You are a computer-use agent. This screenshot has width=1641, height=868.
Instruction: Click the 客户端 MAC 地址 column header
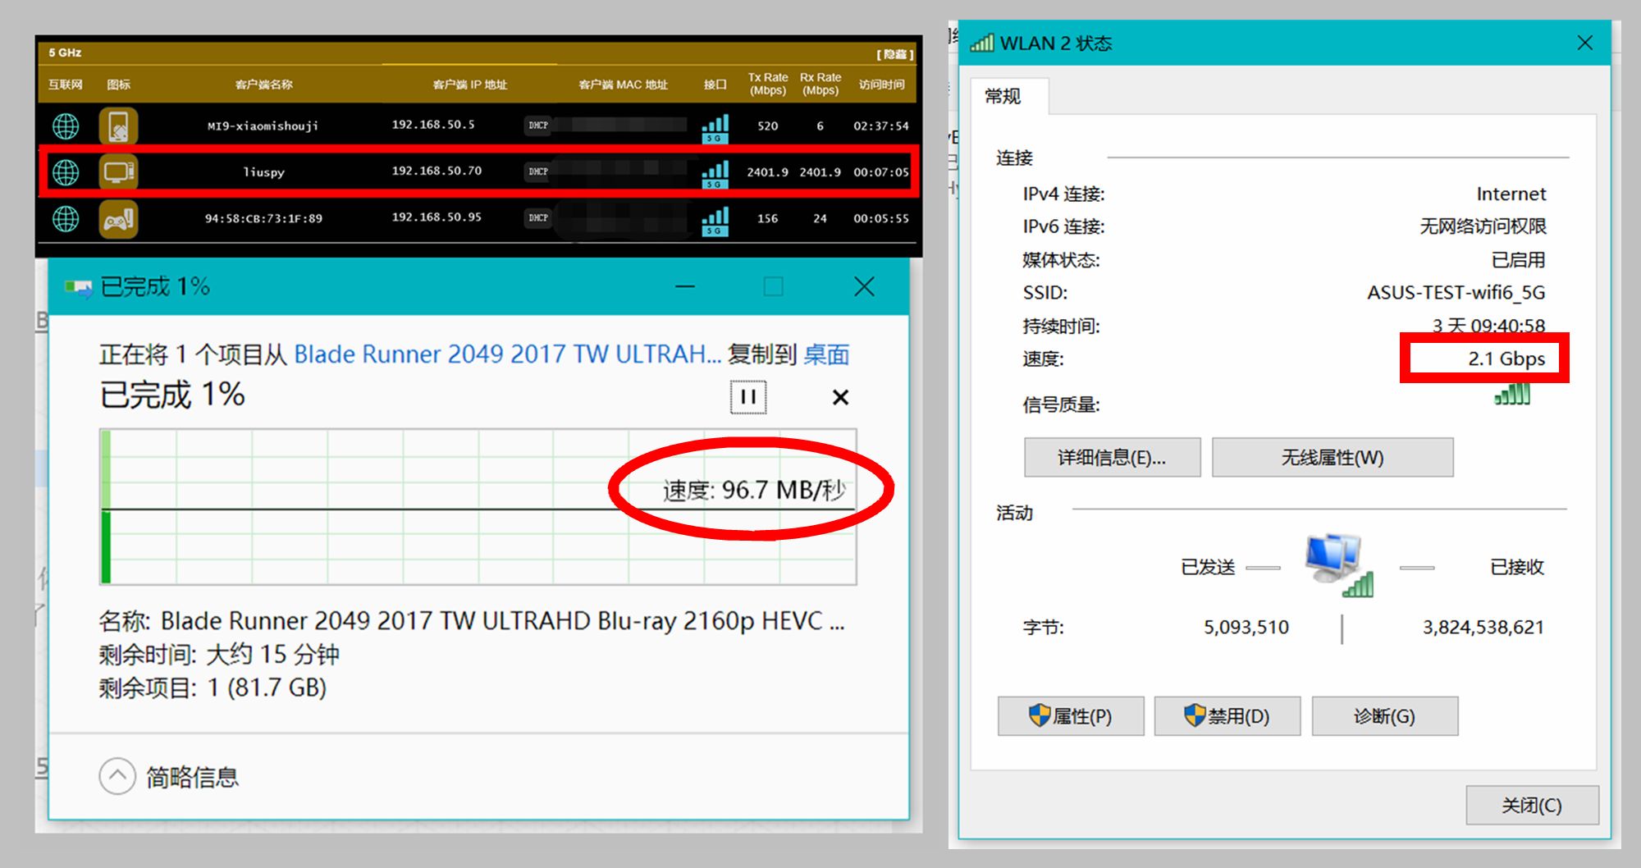[x=624, y=85]
